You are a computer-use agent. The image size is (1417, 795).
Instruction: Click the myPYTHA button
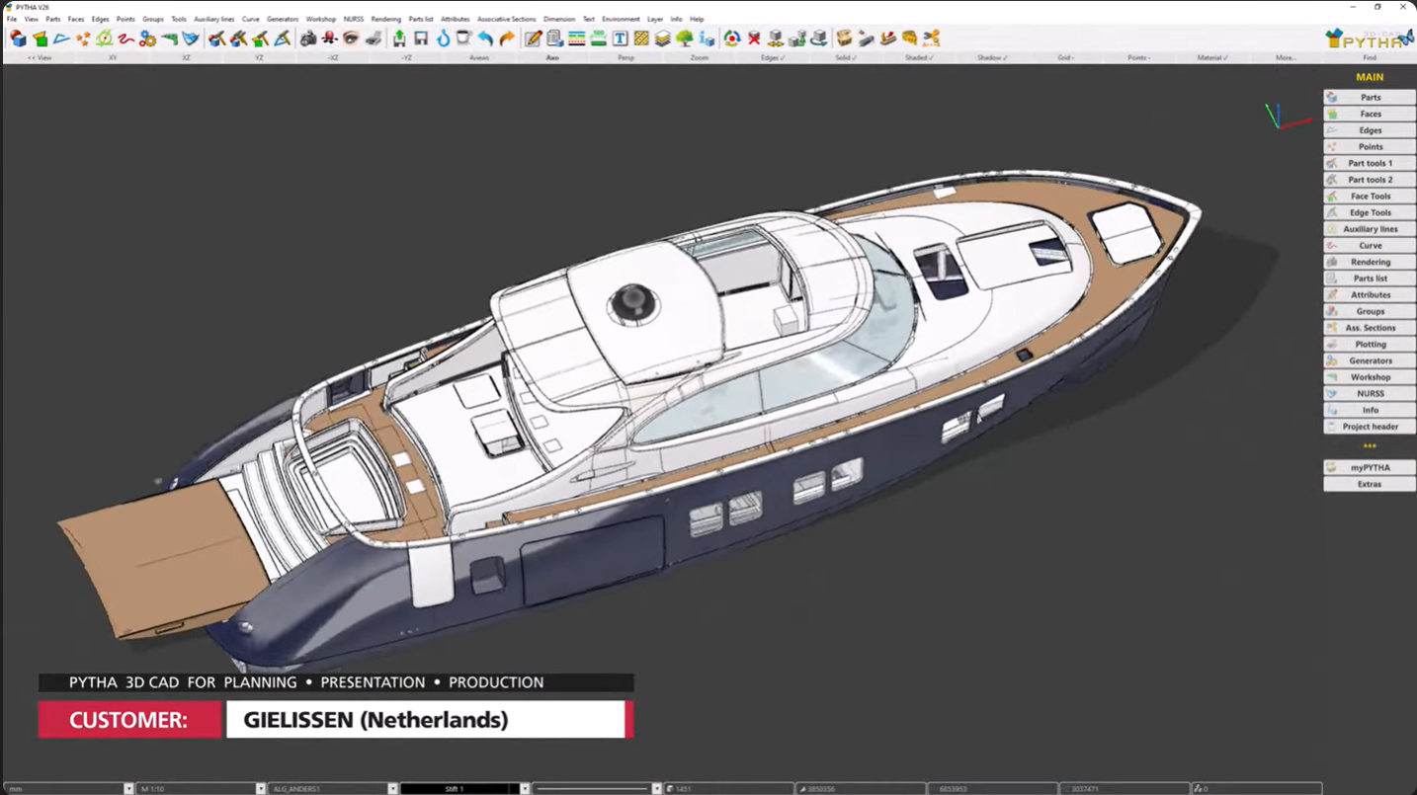tap(1370, 468)
